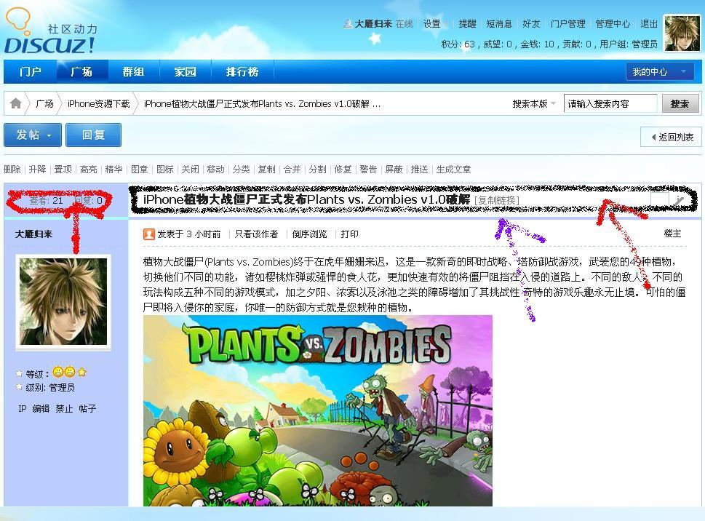Open the 搜索本版 search scope dropdown
This screenshot has height=521, width=705.
click(x=534, y=104)
